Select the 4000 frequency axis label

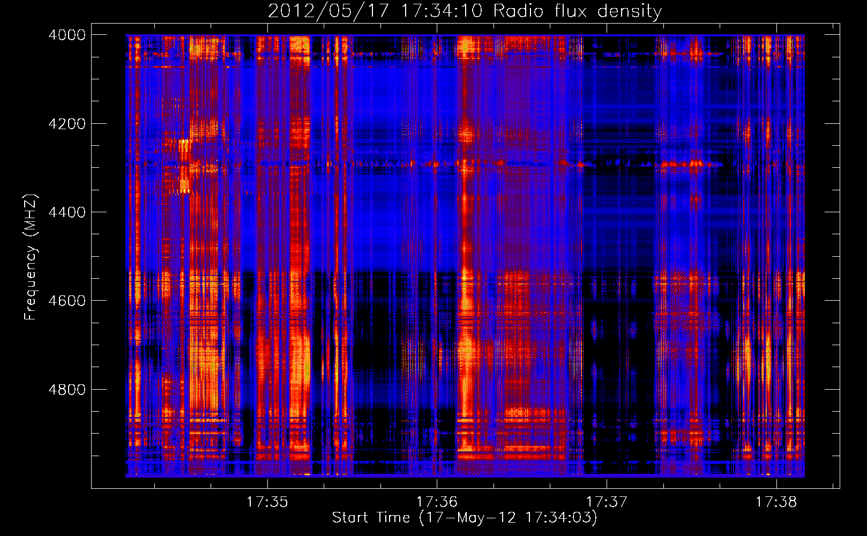[x=67, y=35]
